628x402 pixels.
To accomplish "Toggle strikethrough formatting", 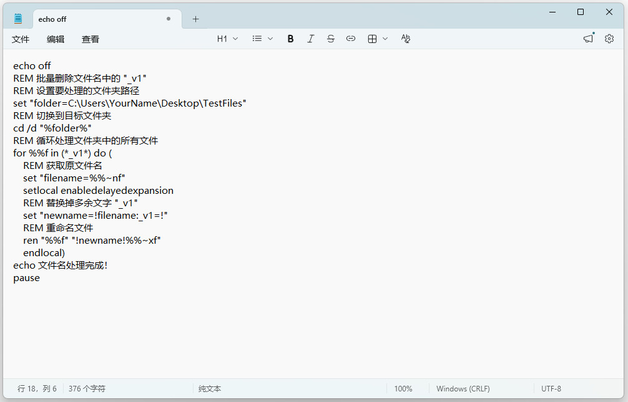I will [x=331, y=39].
